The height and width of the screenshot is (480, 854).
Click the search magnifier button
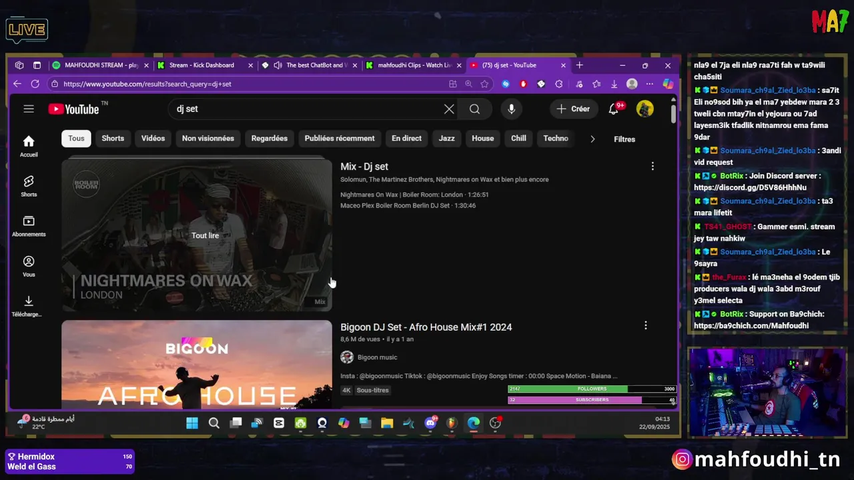474,109
